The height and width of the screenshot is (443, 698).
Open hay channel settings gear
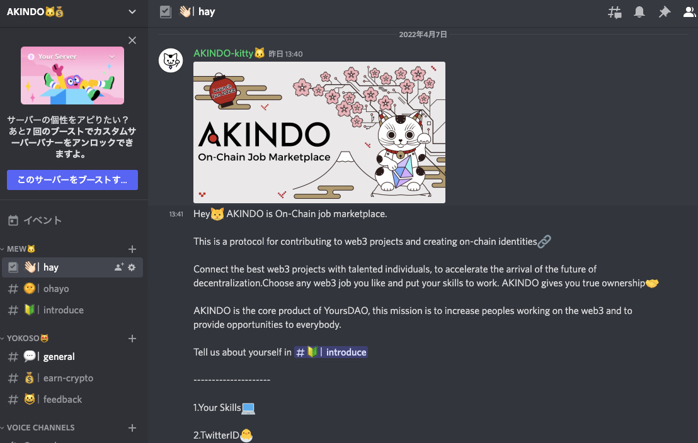click(132, 267)
